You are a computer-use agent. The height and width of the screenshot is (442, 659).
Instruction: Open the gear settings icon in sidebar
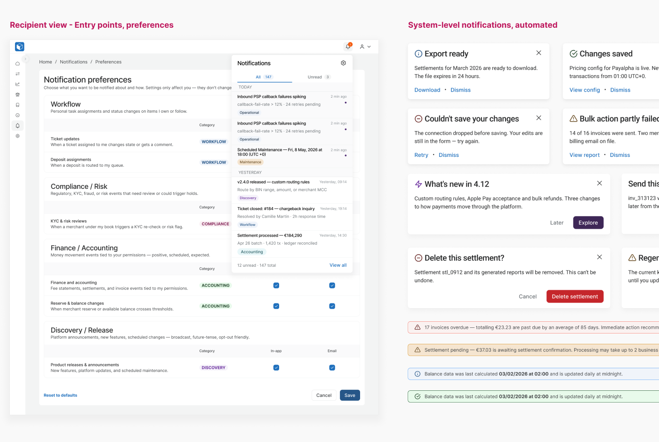(x=17, y=136)
